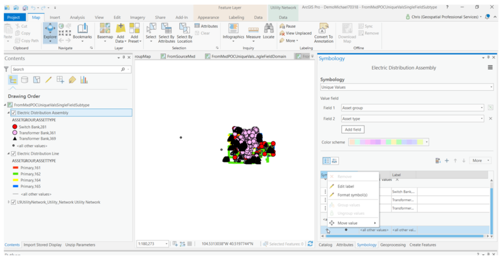Refresh the map view with the status bar icon
This screenshot has width=502, height=258.
pyautogui.click(x=310, y=244)
